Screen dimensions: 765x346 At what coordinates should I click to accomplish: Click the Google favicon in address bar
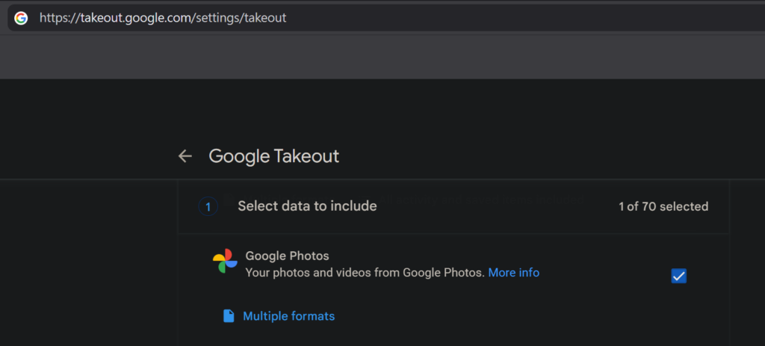(x=21, y=18)
